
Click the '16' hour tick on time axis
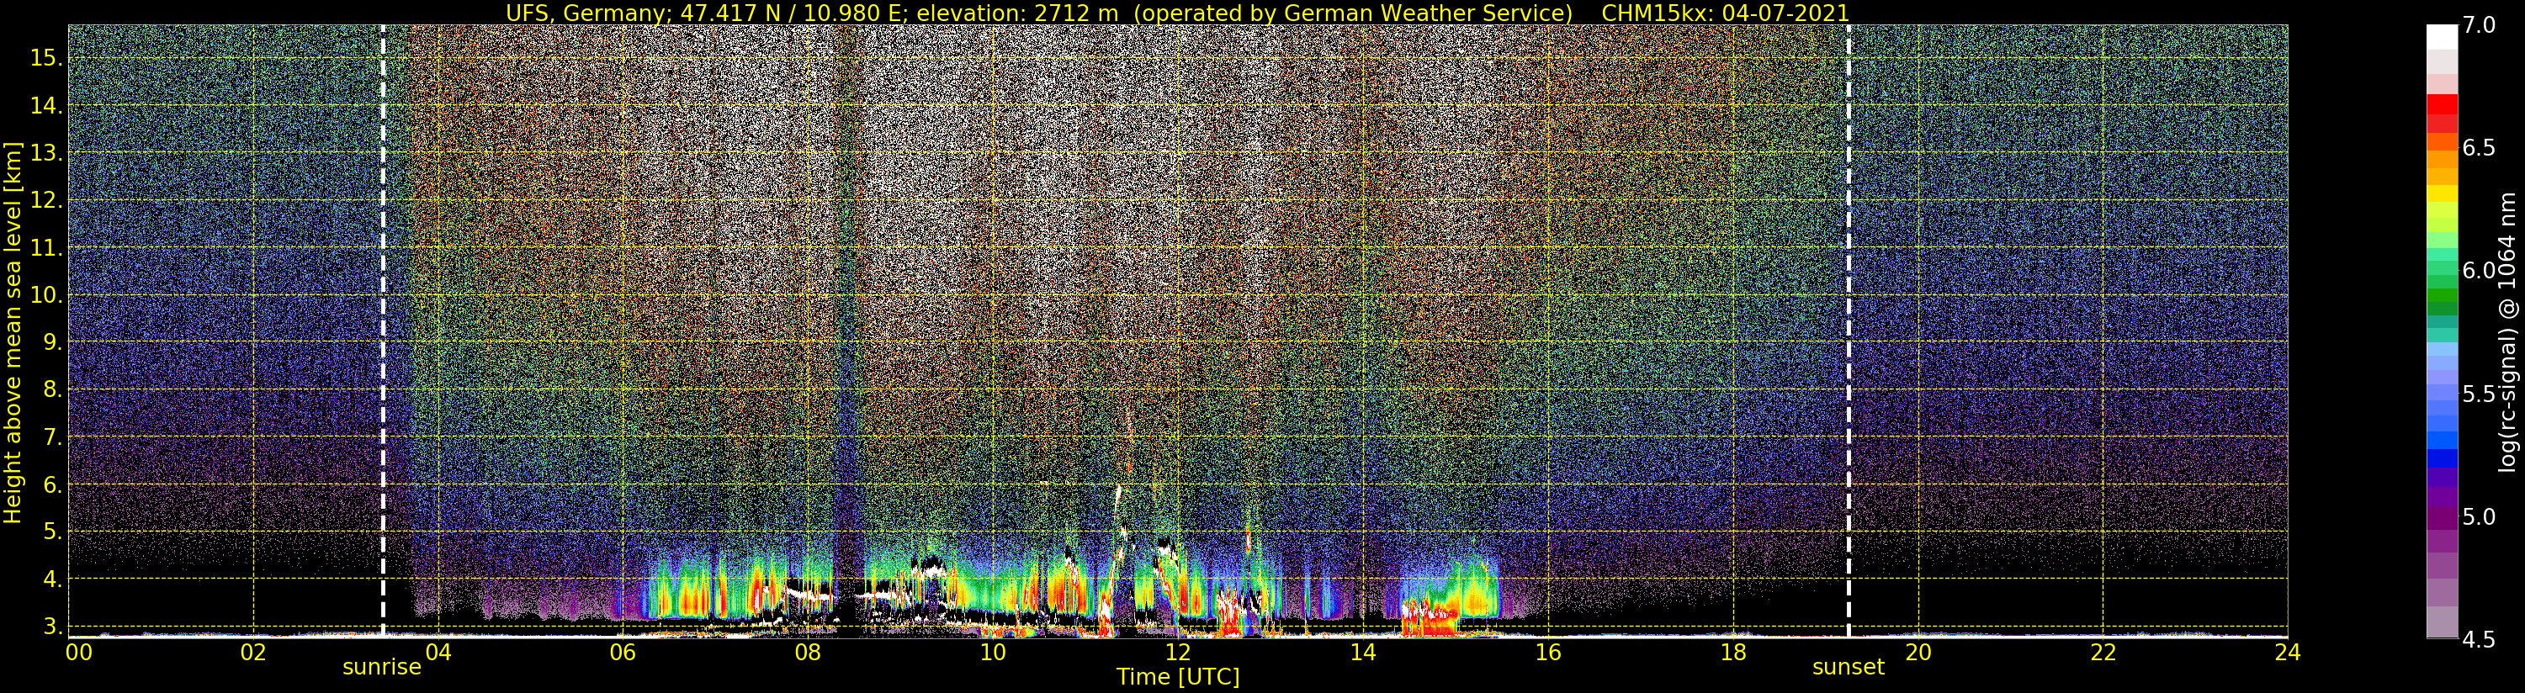coord(1548,651)
